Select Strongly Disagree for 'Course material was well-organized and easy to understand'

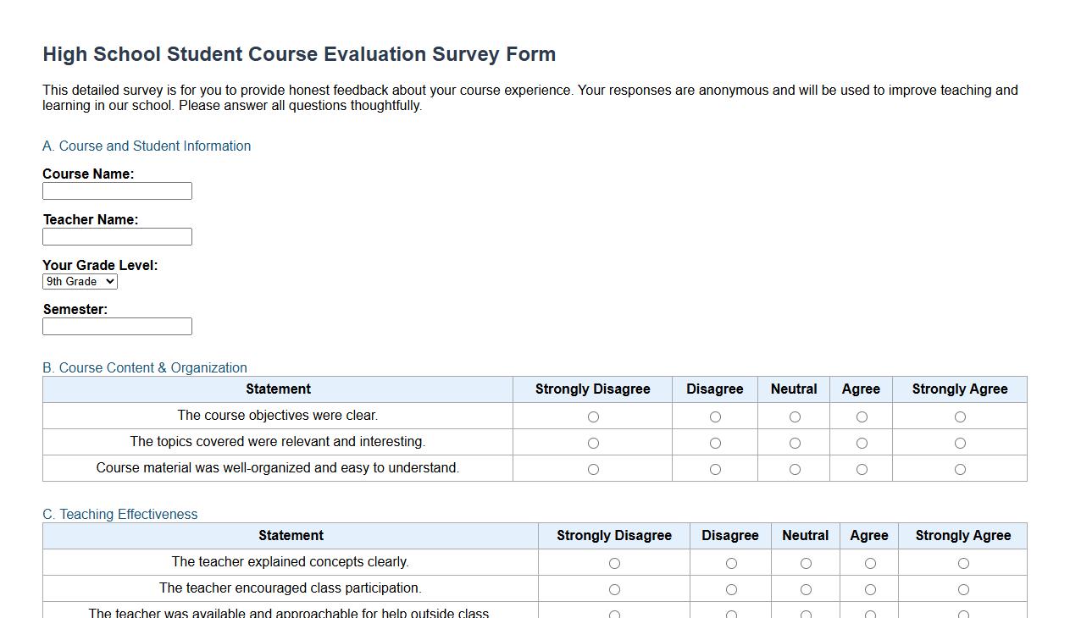pos(592,467)
